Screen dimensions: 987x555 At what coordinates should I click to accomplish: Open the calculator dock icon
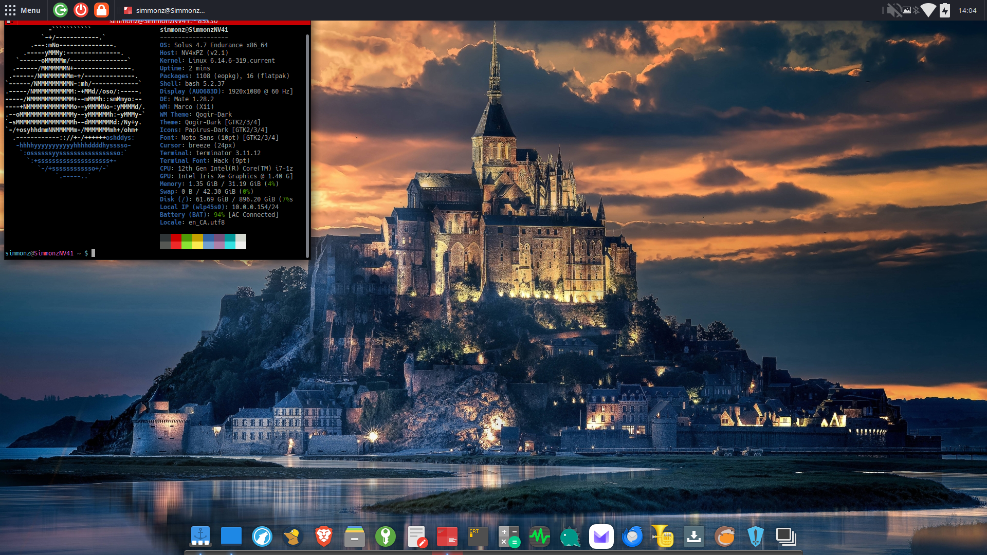509,536
